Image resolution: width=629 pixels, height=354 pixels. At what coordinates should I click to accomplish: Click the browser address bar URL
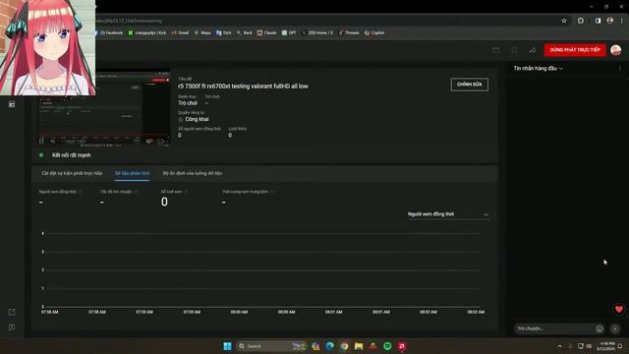[x=129, y=21]
